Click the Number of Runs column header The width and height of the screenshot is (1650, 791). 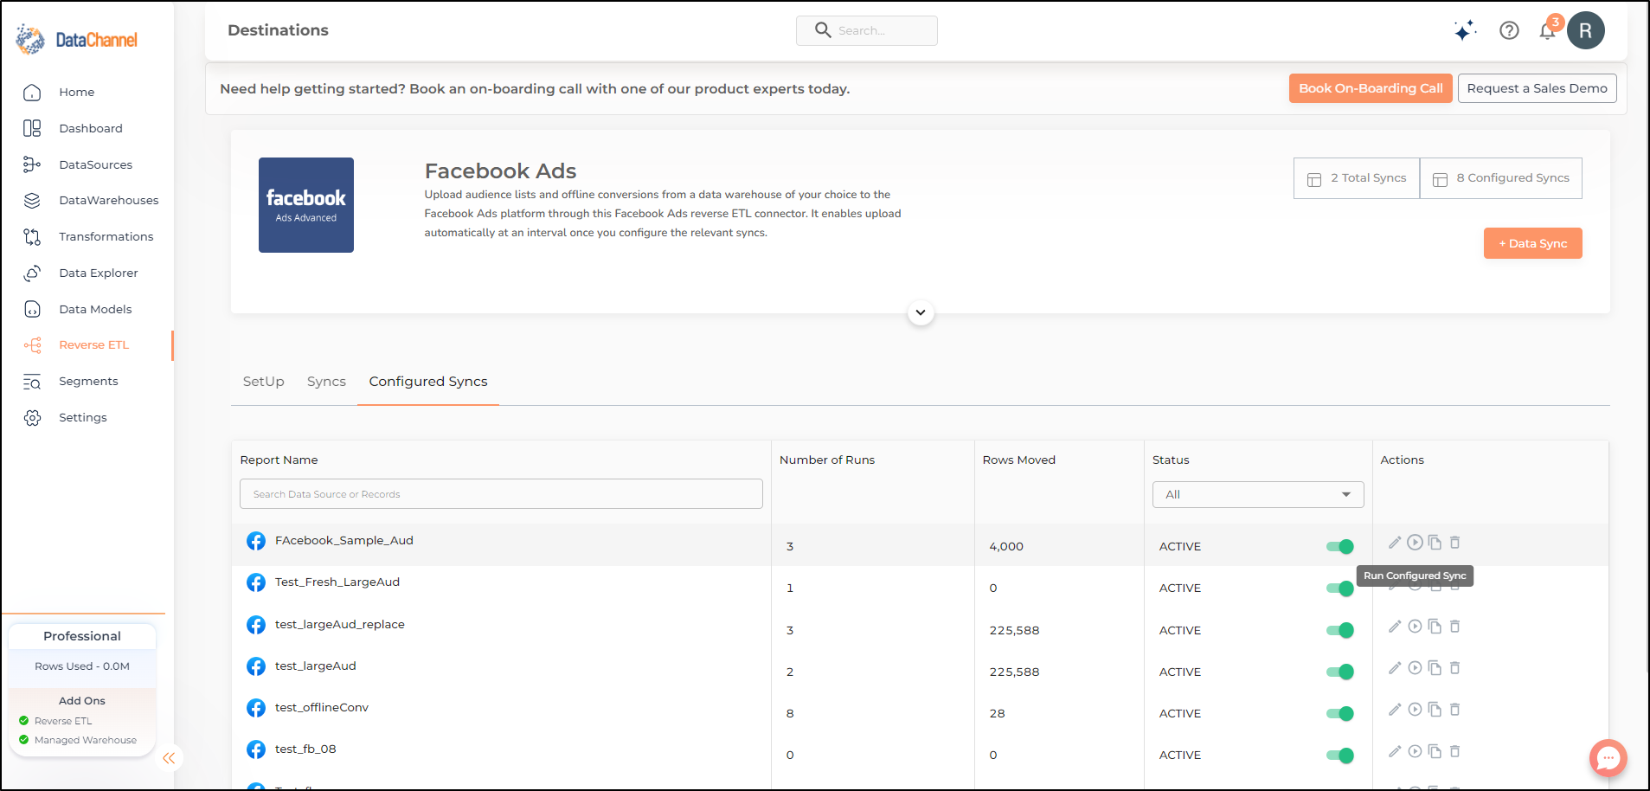click(827, 460)
